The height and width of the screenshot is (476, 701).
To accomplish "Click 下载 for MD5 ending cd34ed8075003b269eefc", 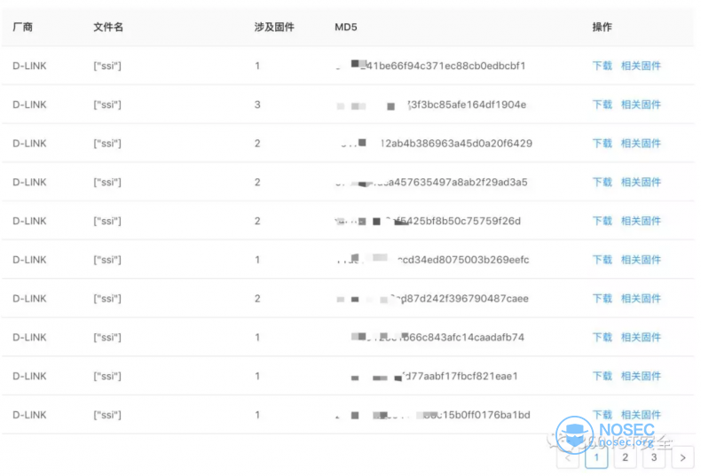I will click(x=602, y=260).
